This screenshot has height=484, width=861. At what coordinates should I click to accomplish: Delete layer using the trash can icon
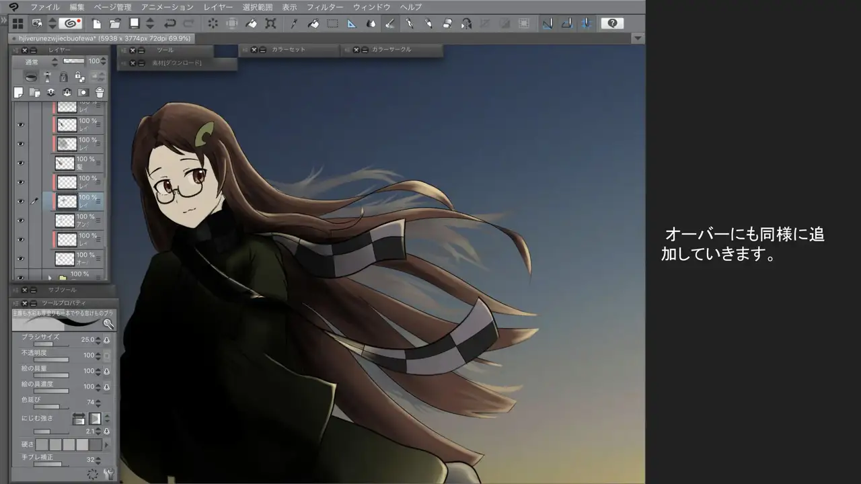tap(100, 93)
